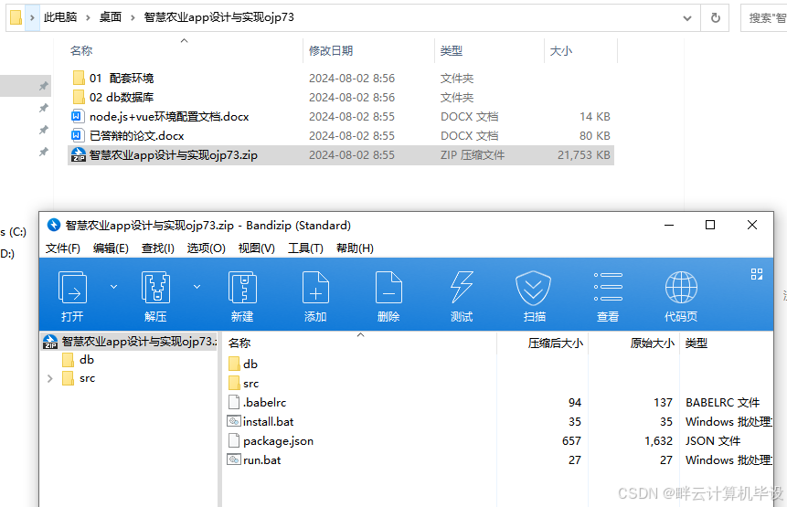Click the View (查看) list icon
Viewport: 787px width, 507px height.
(x=608, y=287)
